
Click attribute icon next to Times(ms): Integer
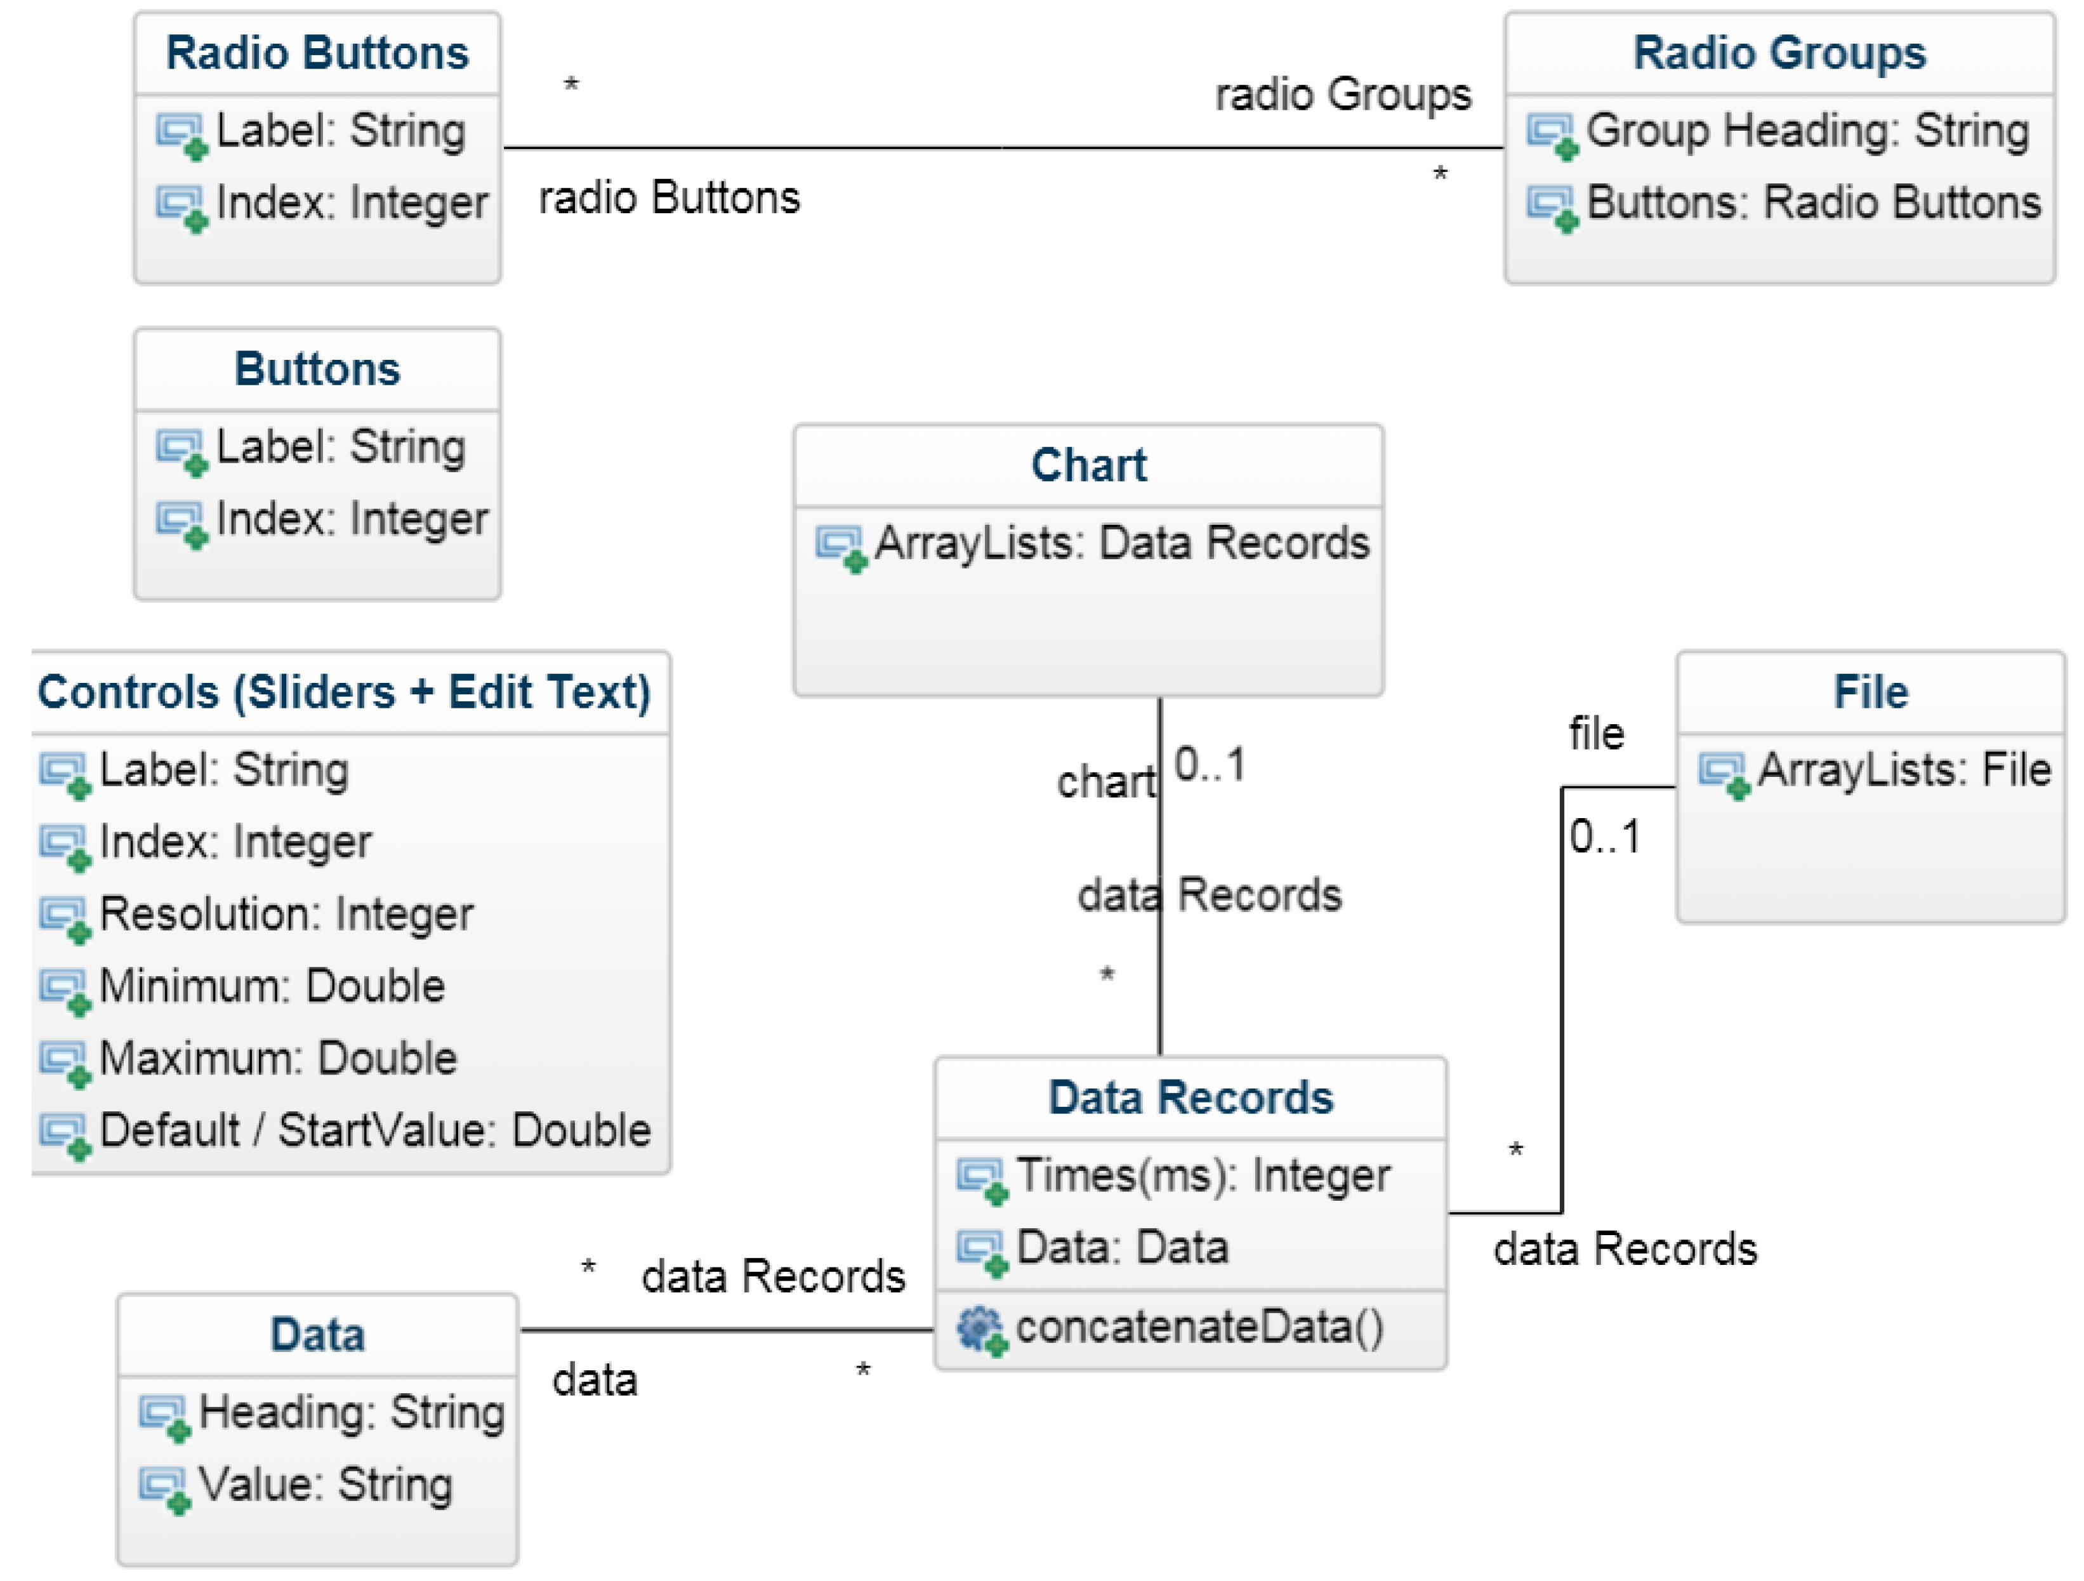click(x=980, y=1180)
